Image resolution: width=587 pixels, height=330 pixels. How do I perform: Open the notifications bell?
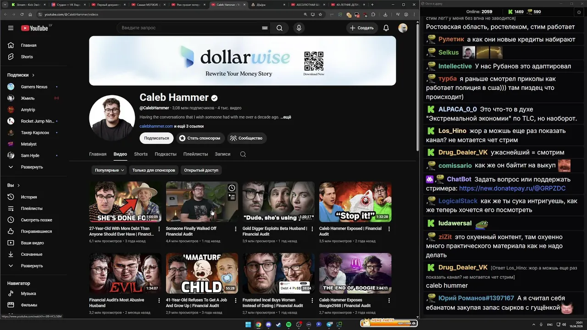[x=386, y=28]
